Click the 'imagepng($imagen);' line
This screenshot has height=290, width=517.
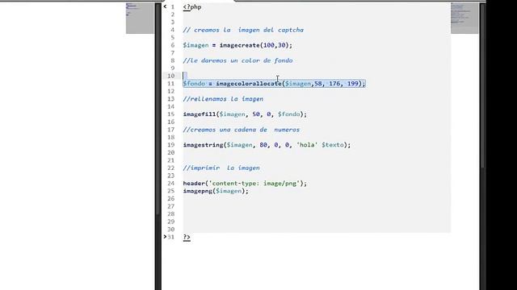tap(216, 191)
